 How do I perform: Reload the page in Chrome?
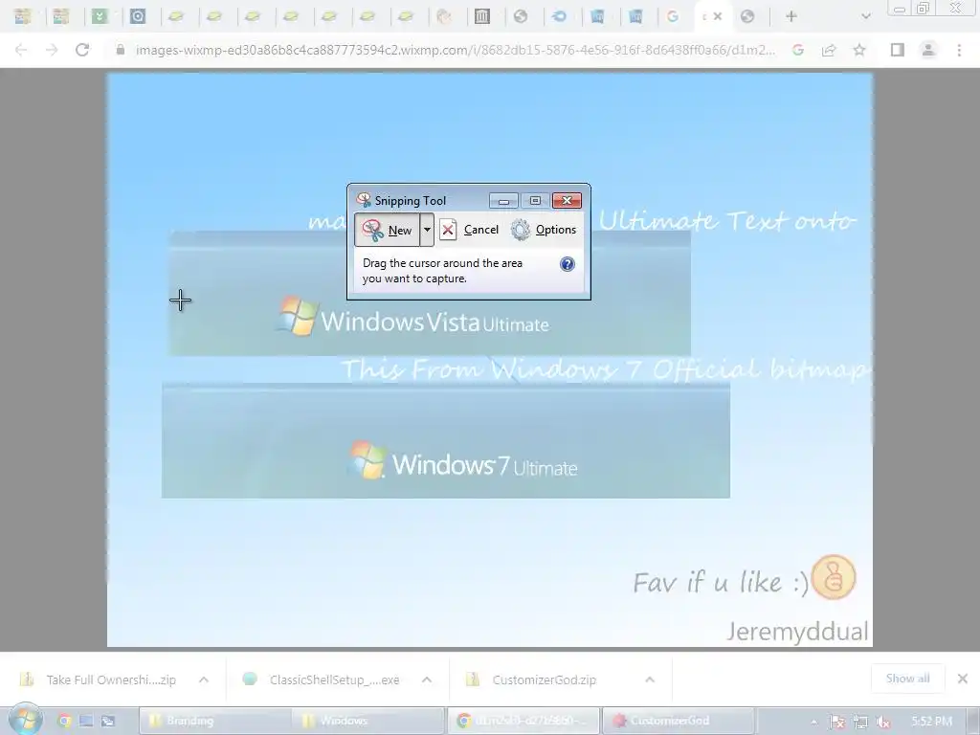(x=82, y=50)
